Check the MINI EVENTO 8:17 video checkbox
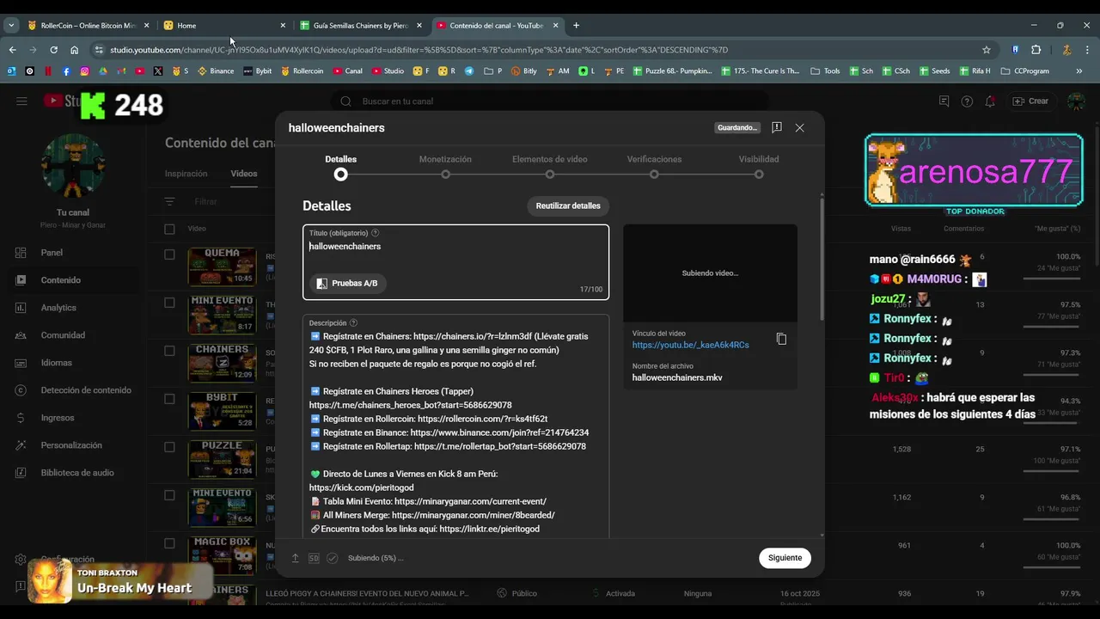This screenshot has width=1100, height=619. [169, 303]
